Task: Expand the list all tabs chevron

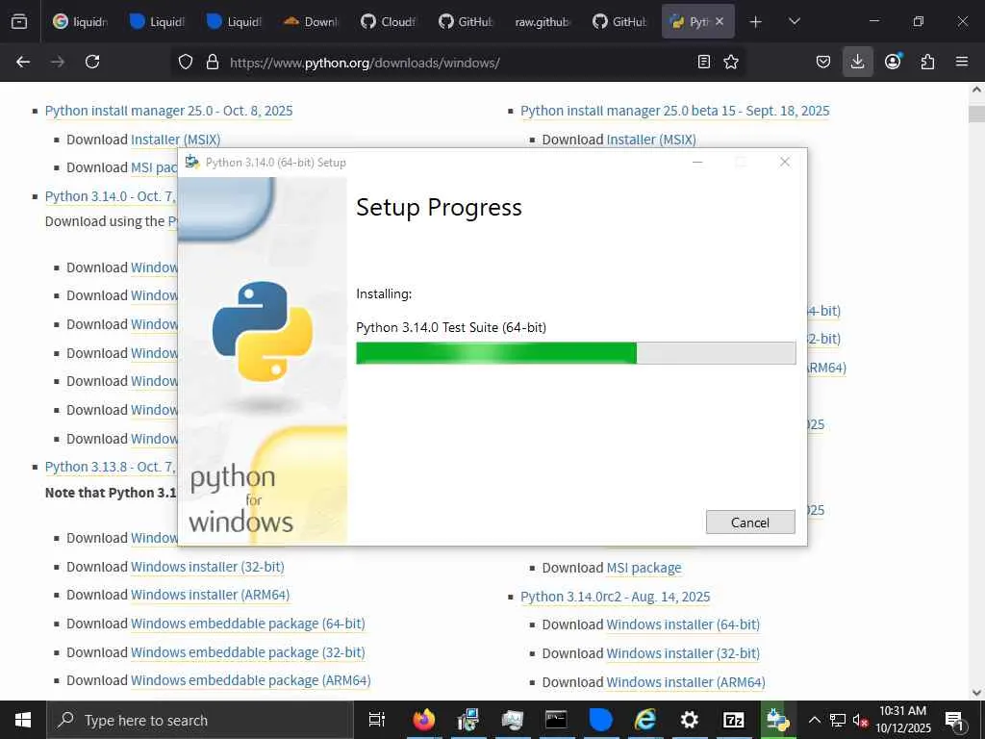Action: click(794, 22)
